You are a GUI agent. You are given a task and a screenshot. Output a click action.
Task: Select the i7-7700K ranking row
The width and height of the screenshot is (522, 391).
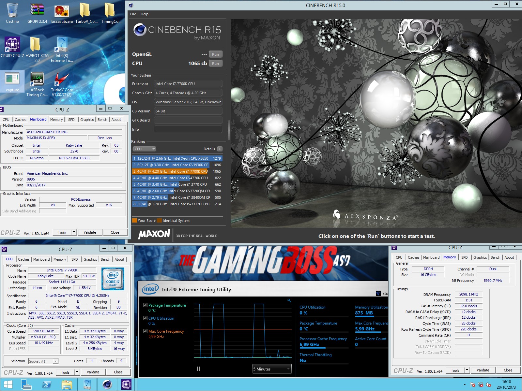coord(177,171)
